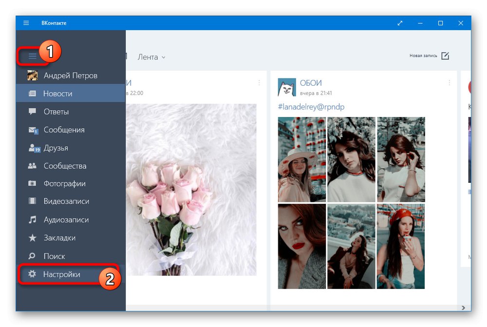Click the Закладки star icon
487x327 pixels.
point(32,238)
